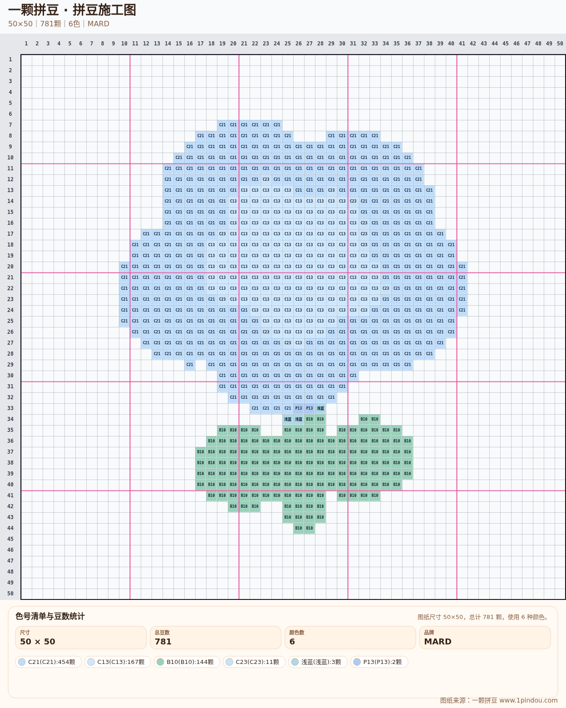Click the C23 legend color swatch
The height and width of the screenshot is (708, 566).
(229, 662)
